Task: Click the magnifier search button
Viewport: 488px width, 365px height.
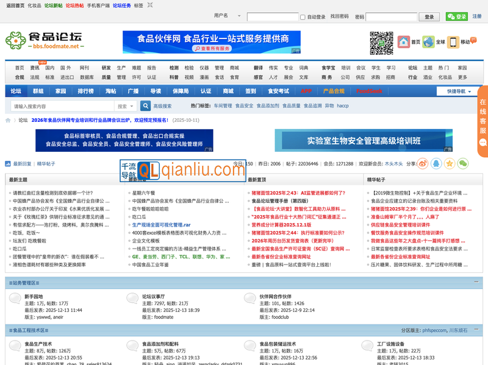Action: (x=146, y=106)
